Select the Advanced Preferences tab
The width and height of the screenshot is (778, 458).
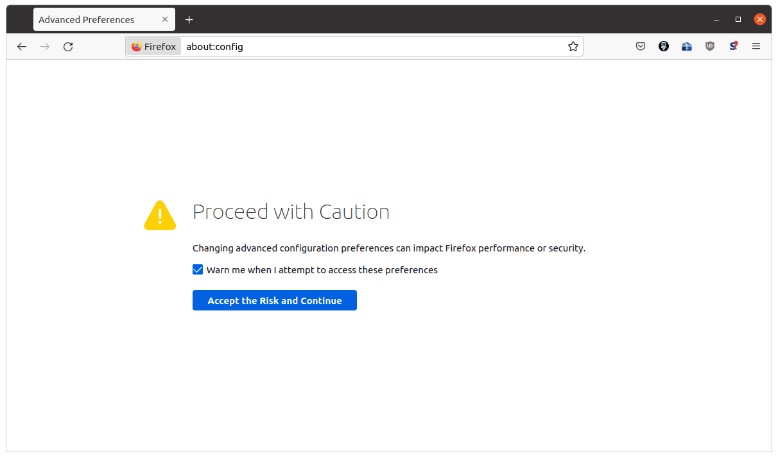90,20
